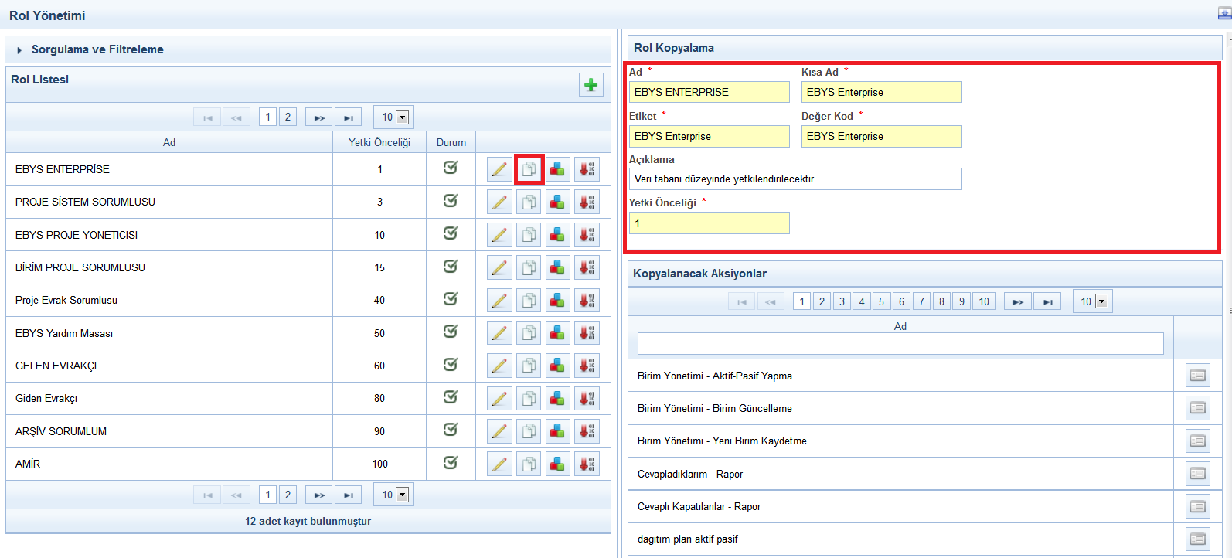Jump to the last page of Kopyalanacak Aksiyonlar

click(1047, 301)
